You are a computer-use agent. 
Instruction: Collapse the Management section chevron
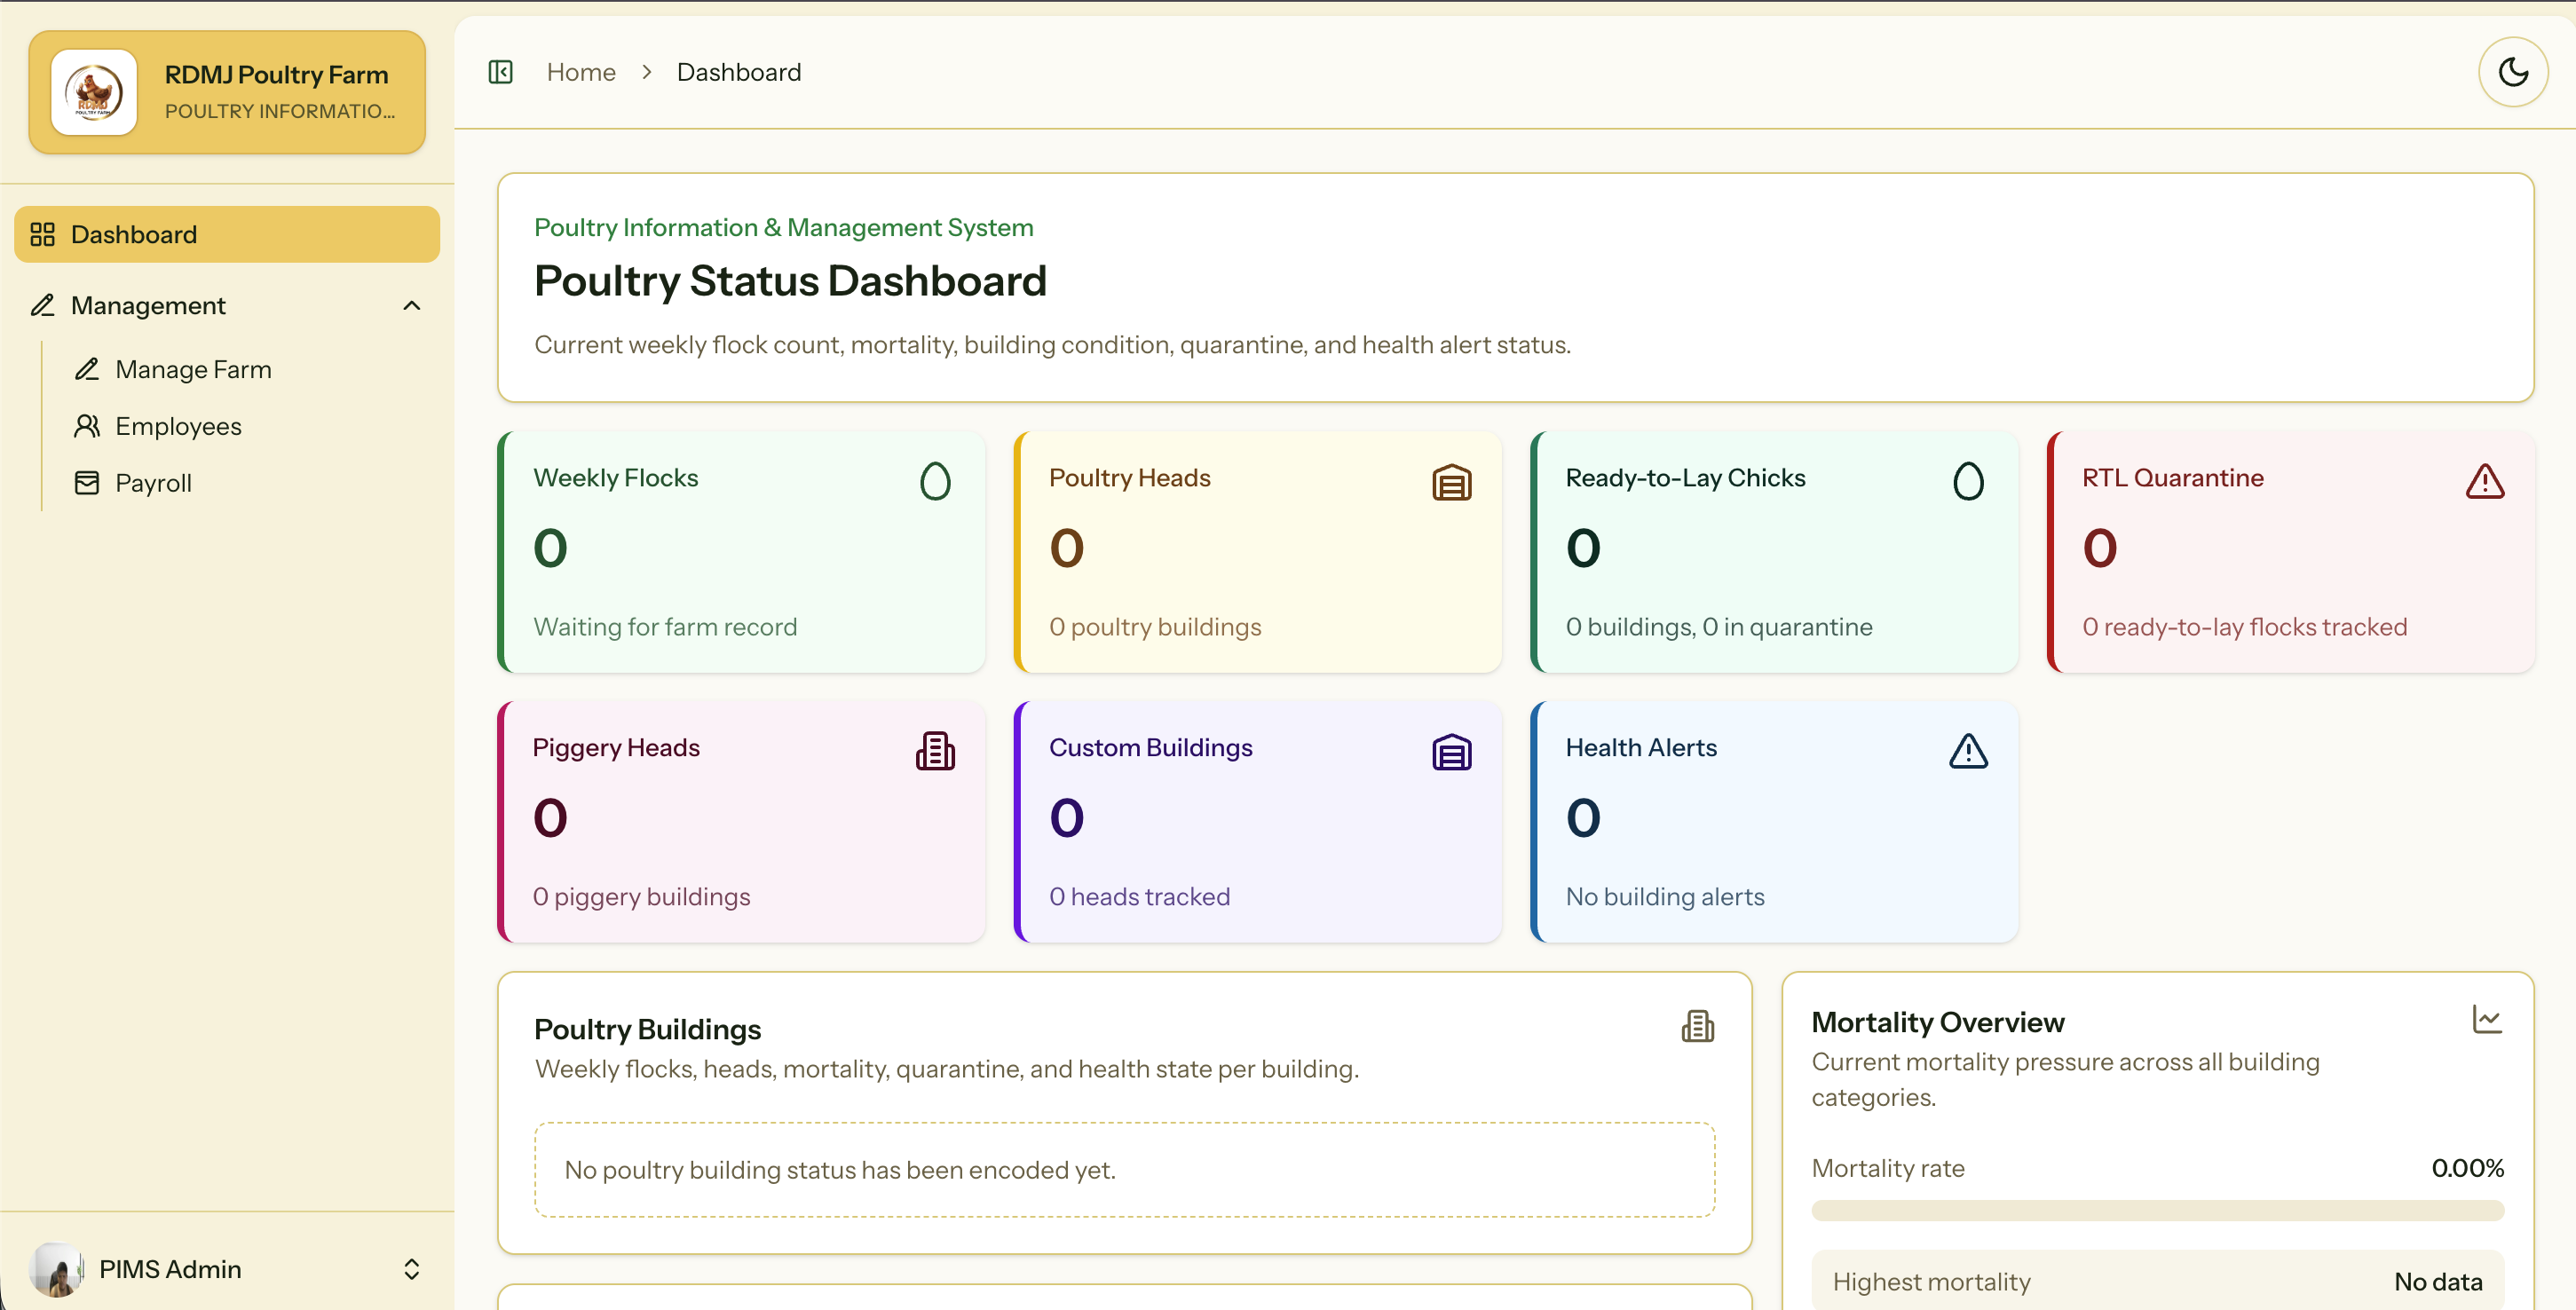click(x=411, y=306)
